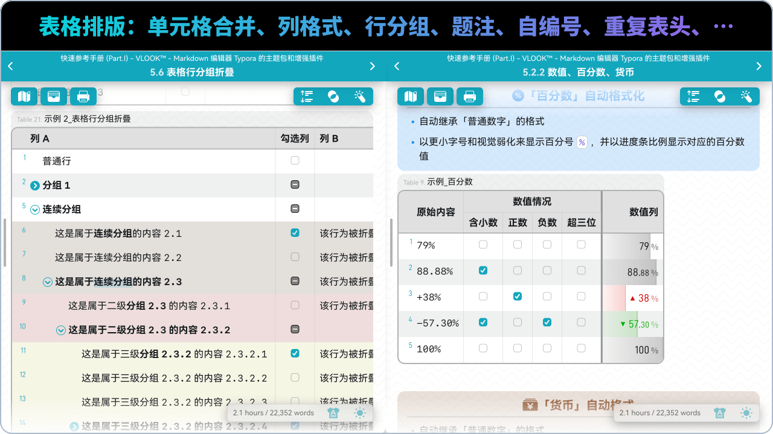
Task: Go to previous chapter arrow, left panel
Action: point(10,66)
